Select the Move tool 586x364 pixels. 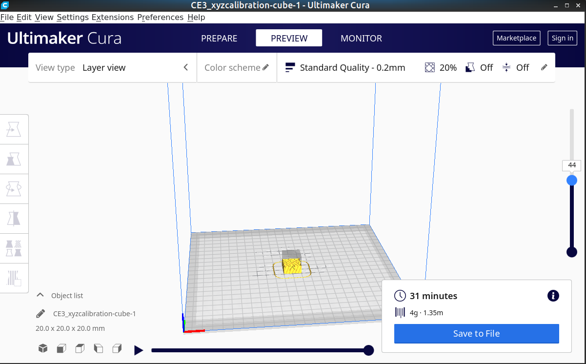(x=14, y=129)
